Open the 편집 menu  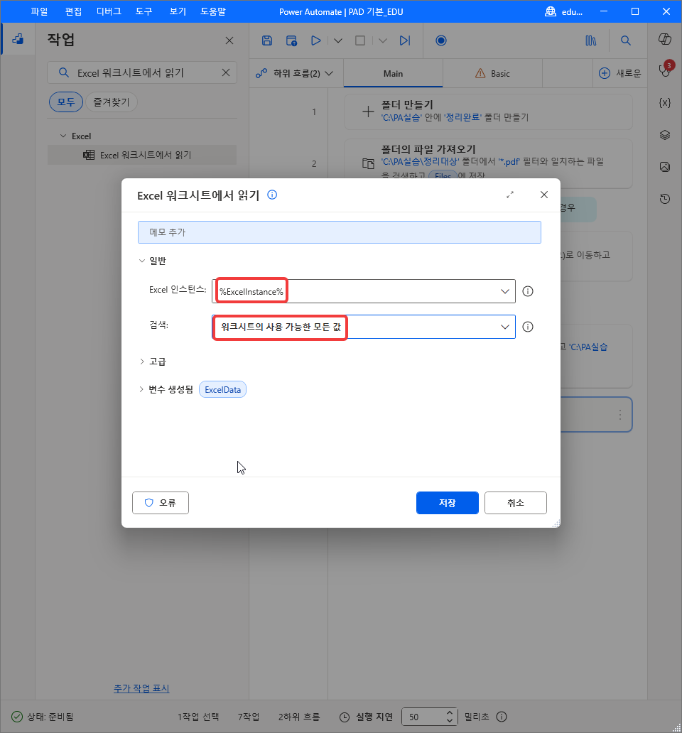tap(73, 11)
